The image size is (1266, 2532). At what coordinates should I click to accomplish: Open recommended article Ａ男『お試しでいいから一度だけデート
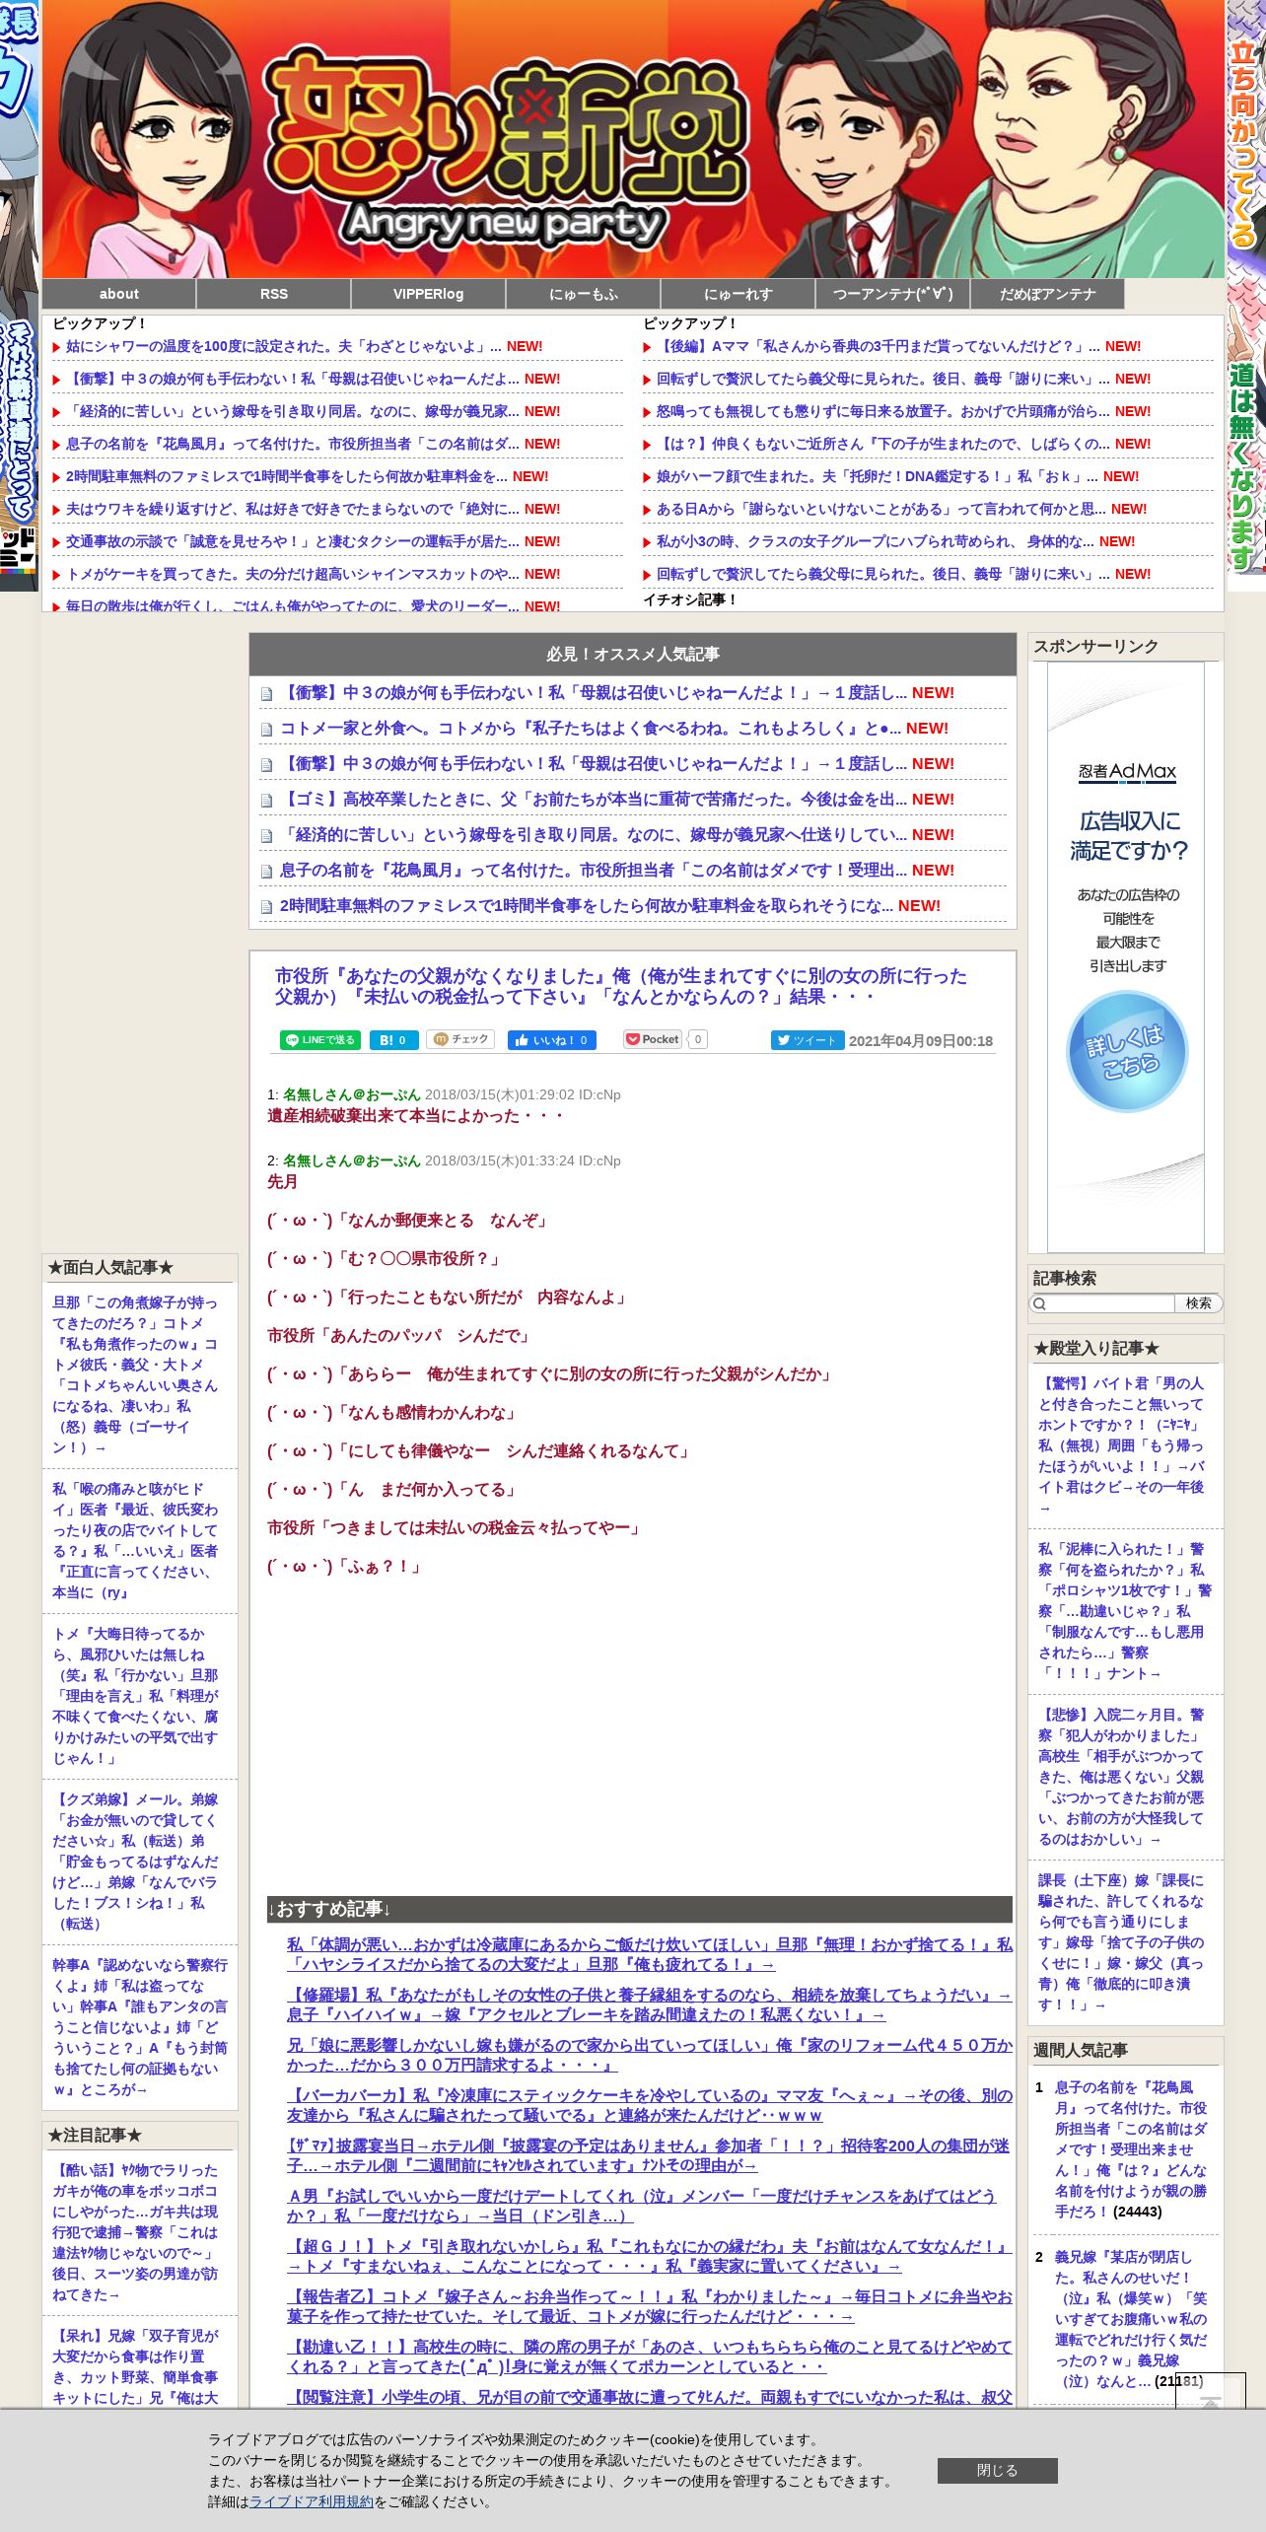pyautogui.click(x=642, y=2206)
